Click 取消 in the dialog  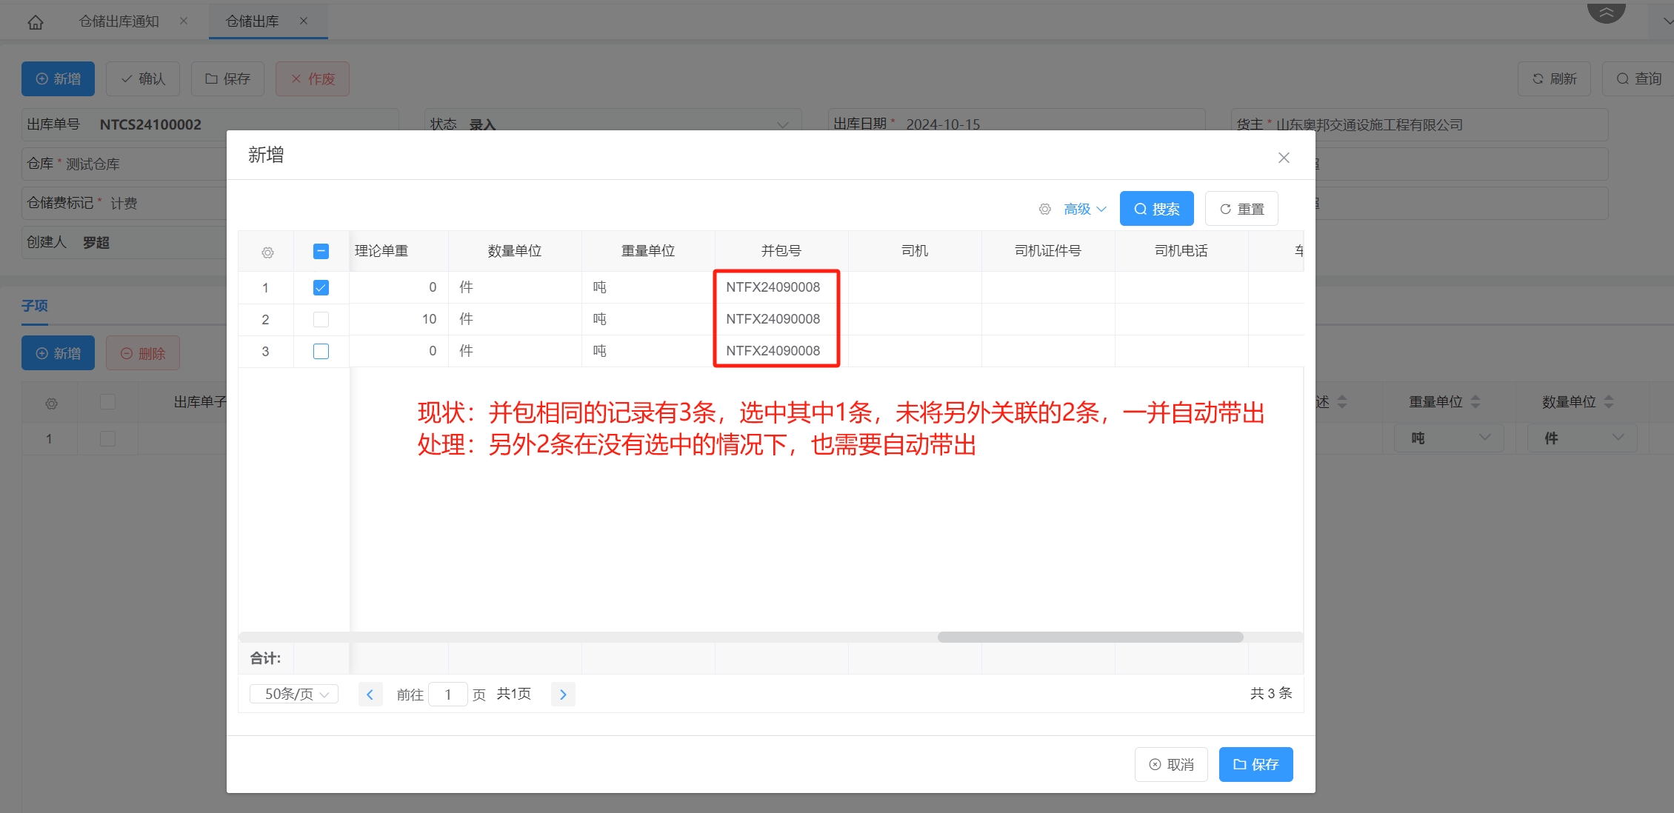click(x=1171, y=764)
